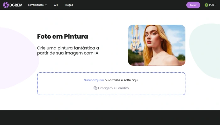The height and width of the screenshot is (125, 220).
Task: Click the BGREM logo icon
Action: point(6,5)
